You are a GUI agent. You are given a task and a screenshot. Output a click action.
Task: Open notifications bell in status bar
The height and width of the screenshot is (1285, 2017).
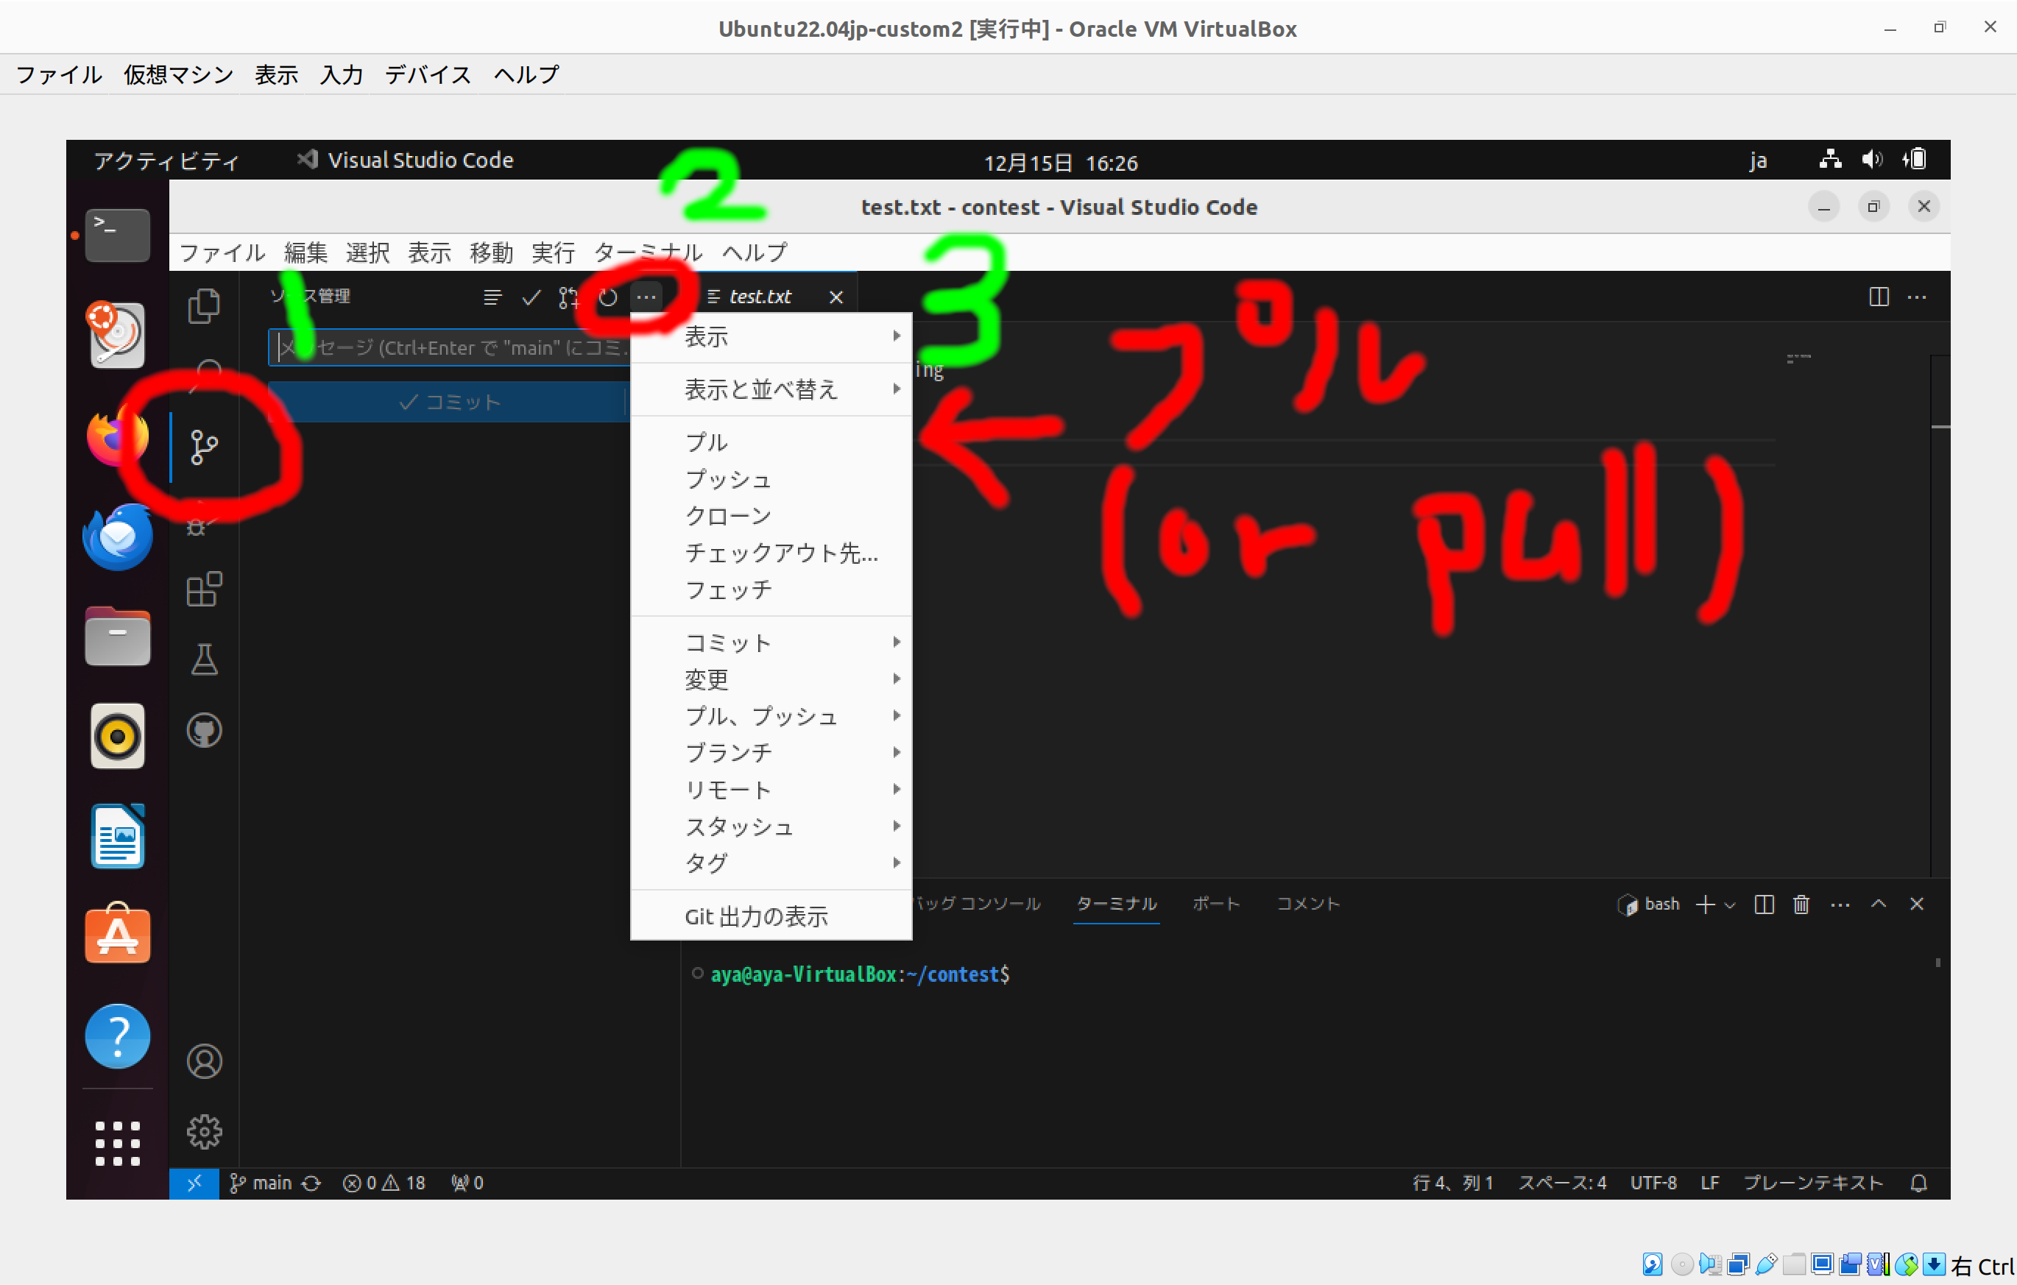click(1919, 1183)
